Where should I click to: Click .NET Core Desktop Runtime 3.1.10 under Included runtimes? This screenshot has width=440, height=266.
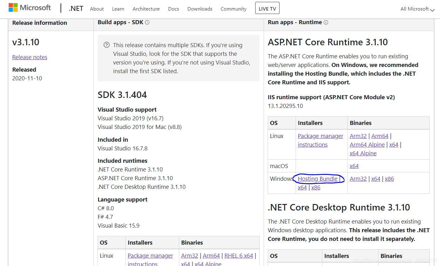(x=142, y=187)
